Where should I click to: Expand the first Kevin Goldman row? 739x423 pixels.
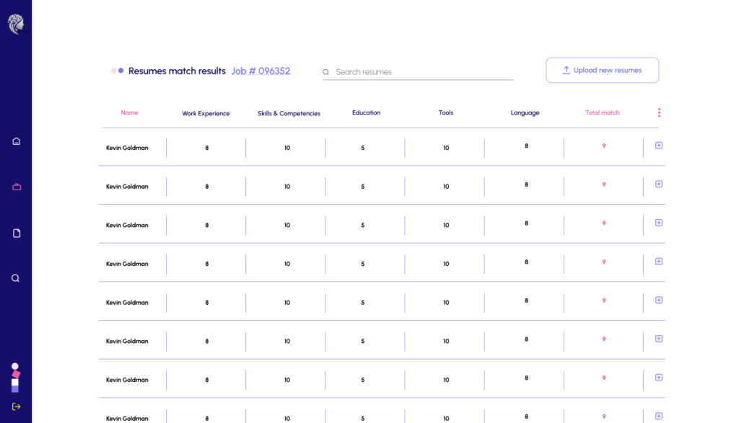tap(659, 146)
